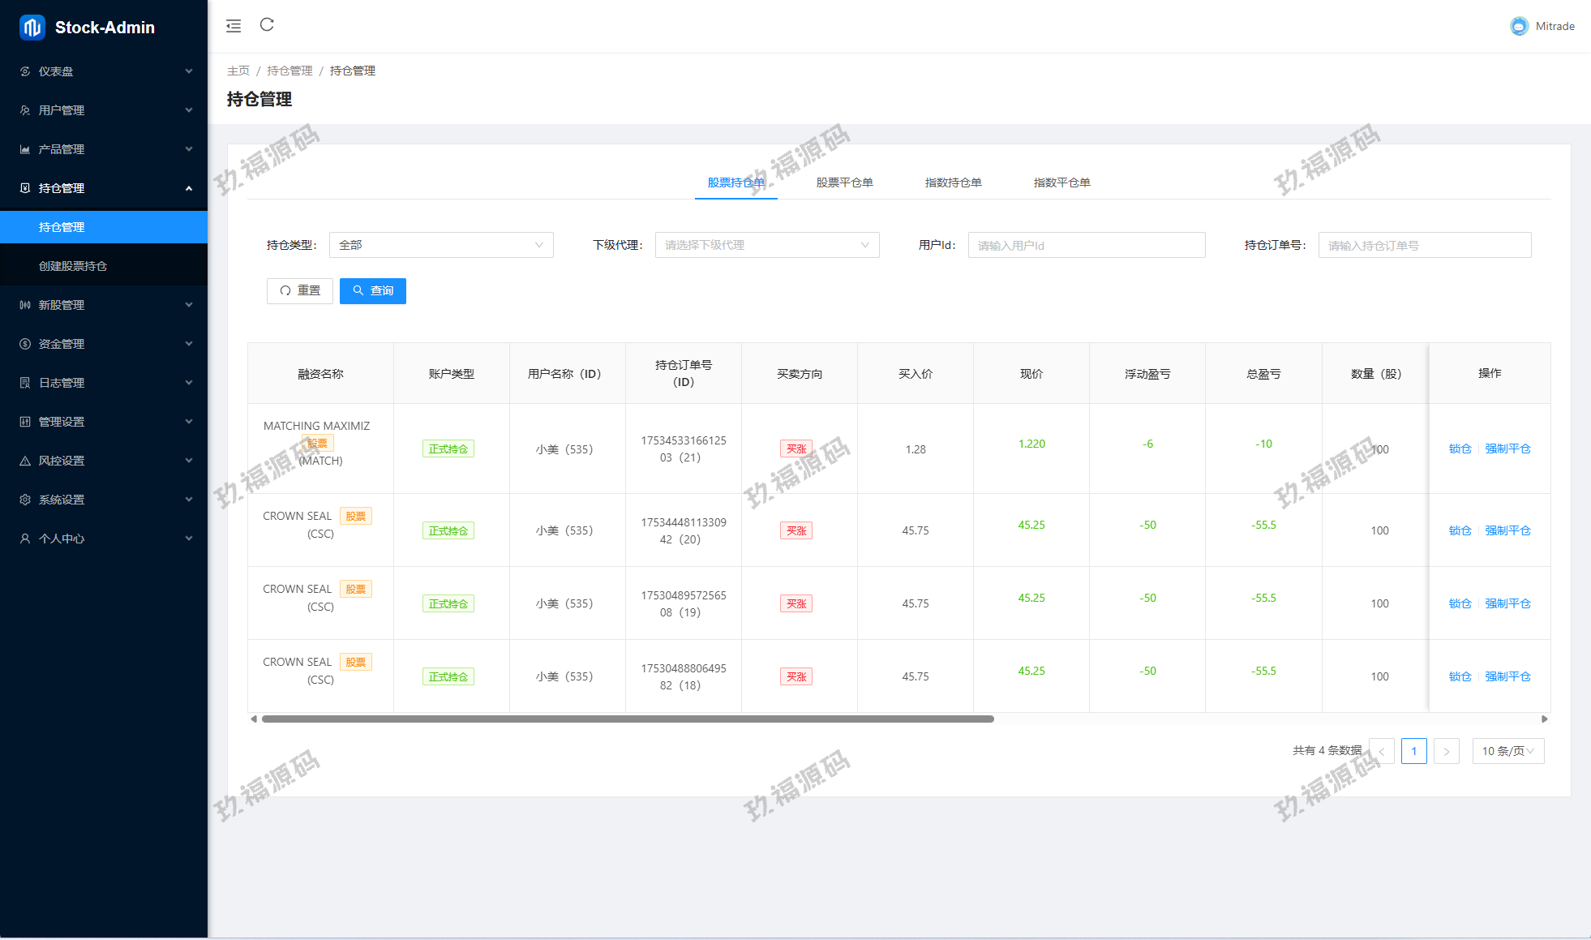Click the 系统设置 gear icon
1591x940 pixels.
(25, 500)
